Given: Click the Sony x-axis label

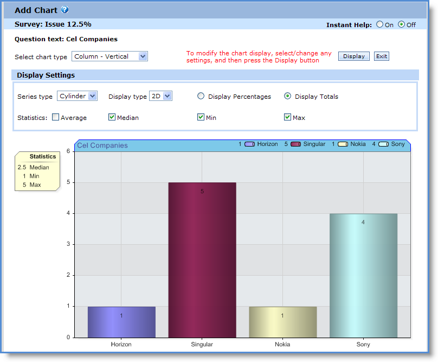Looking at the screenshot, I should tap(363, 345).
